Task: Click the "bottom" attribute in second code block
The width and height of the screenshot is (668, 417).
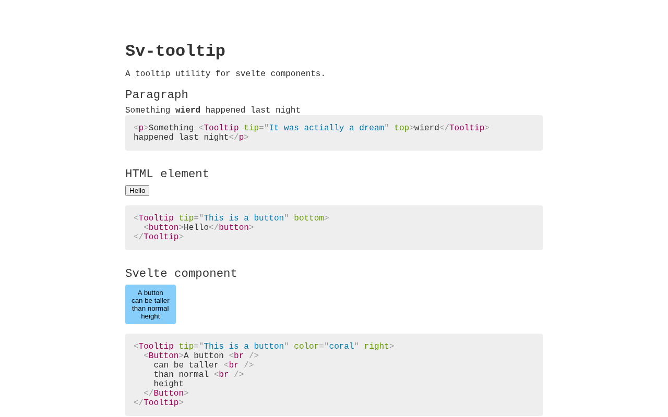Action: 309,218
